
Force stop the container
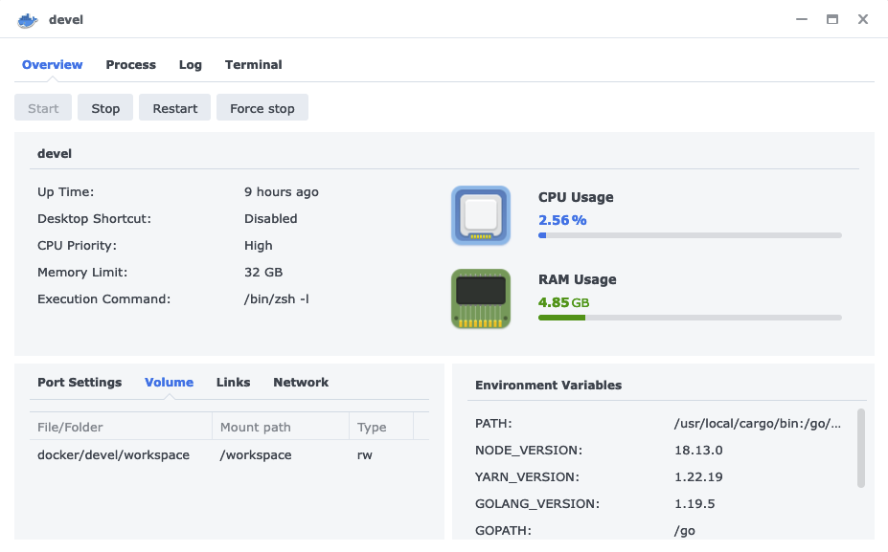(262, 107)
